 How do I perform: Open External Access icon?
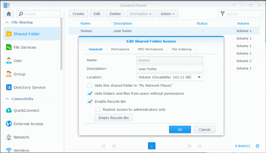(x=9, y=123)
